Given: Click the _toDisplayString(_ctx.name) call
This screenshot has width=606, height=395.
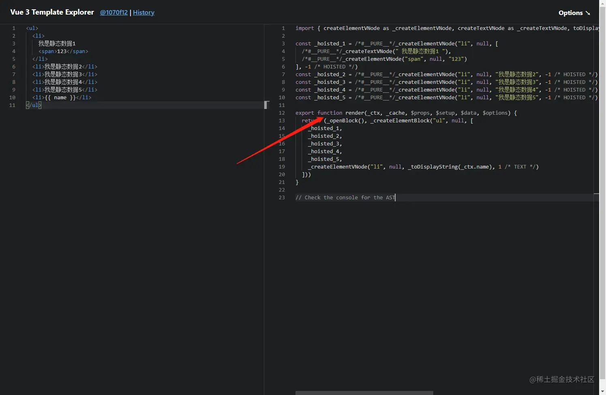Looking at the screenshot, I should tap(450, 167).
